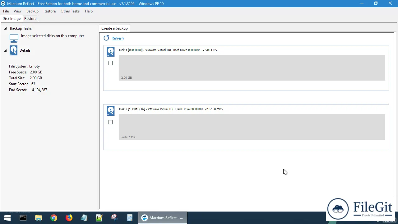Collapse the Details section
398x224 pixels.
click(5, 50)
